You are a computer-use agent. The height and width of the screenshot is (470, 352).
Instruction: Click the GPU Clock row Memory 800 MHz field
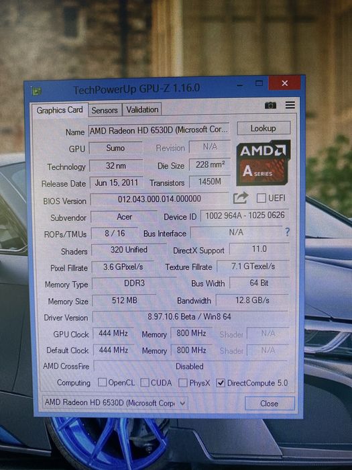click(191, 333)
